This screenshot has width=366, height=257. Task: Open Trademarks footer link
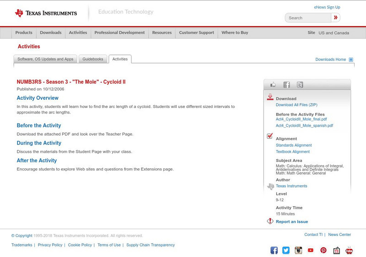[x=22, y=245]
